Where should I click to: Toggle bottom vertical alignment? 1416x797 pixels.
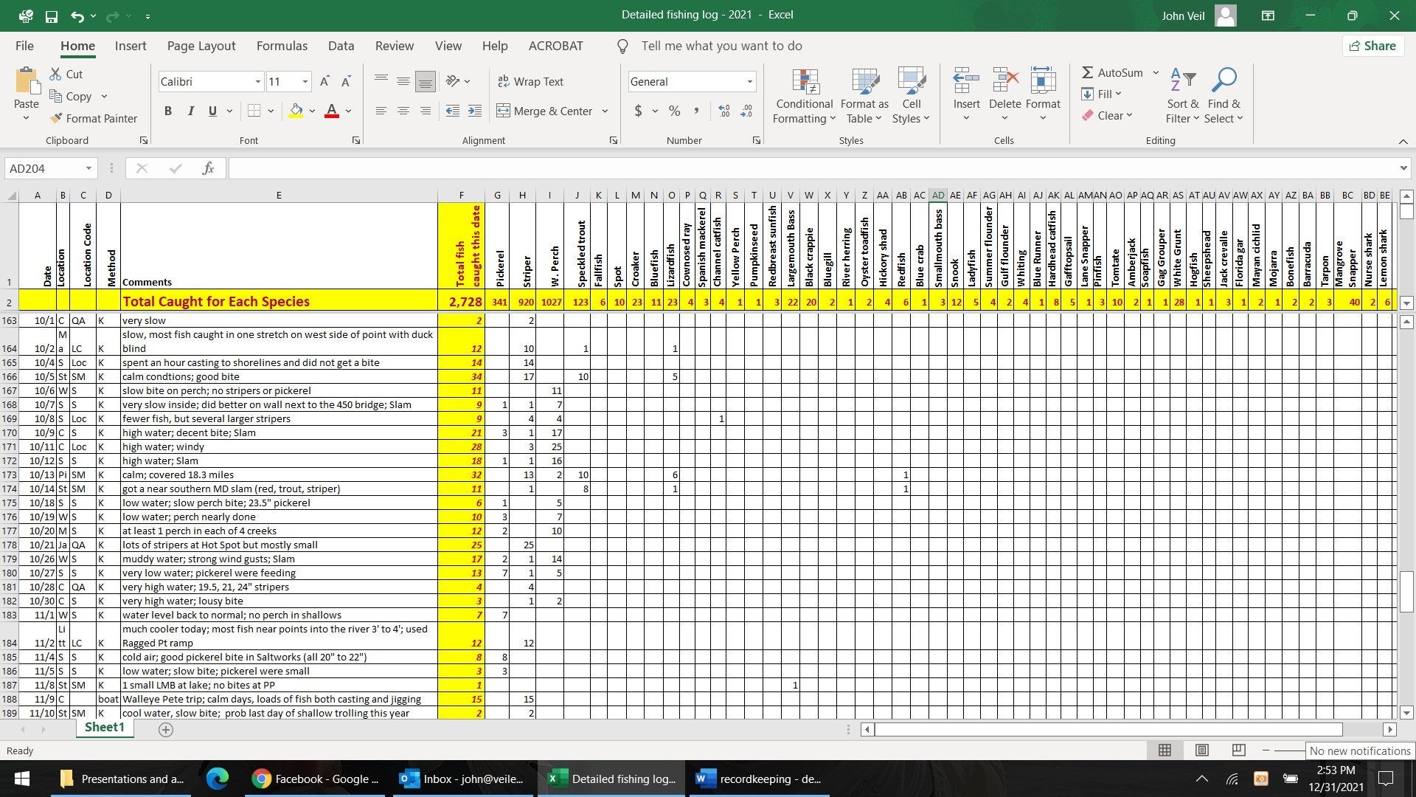[426, 81]
